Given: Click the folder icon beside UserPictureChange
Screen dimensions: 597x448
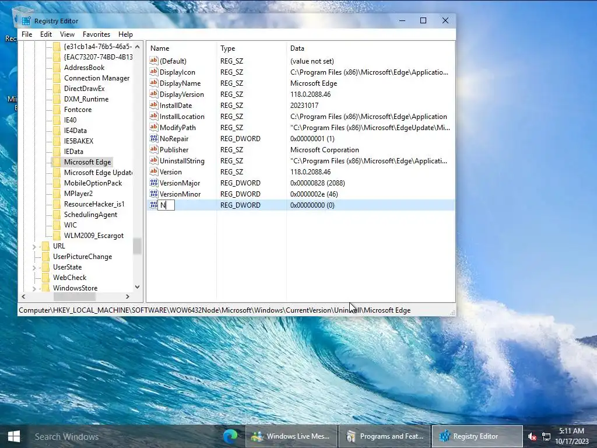Looking at the screenshot, I should pyautogui.click(x=45, y=257).
